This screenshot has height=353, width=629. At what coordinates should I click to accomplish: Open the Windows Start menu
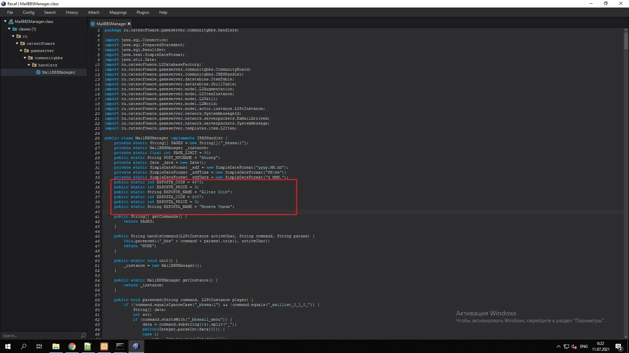[x=8, y=346]
